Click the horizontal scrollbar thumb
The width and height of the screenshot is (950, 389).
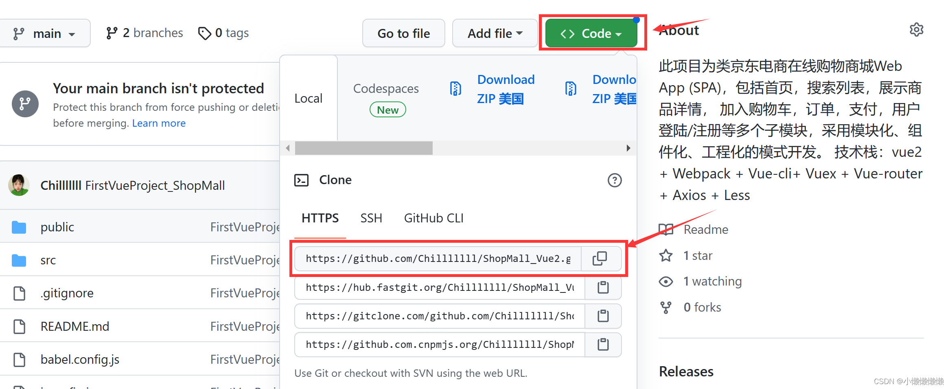[x=363, y=148]
